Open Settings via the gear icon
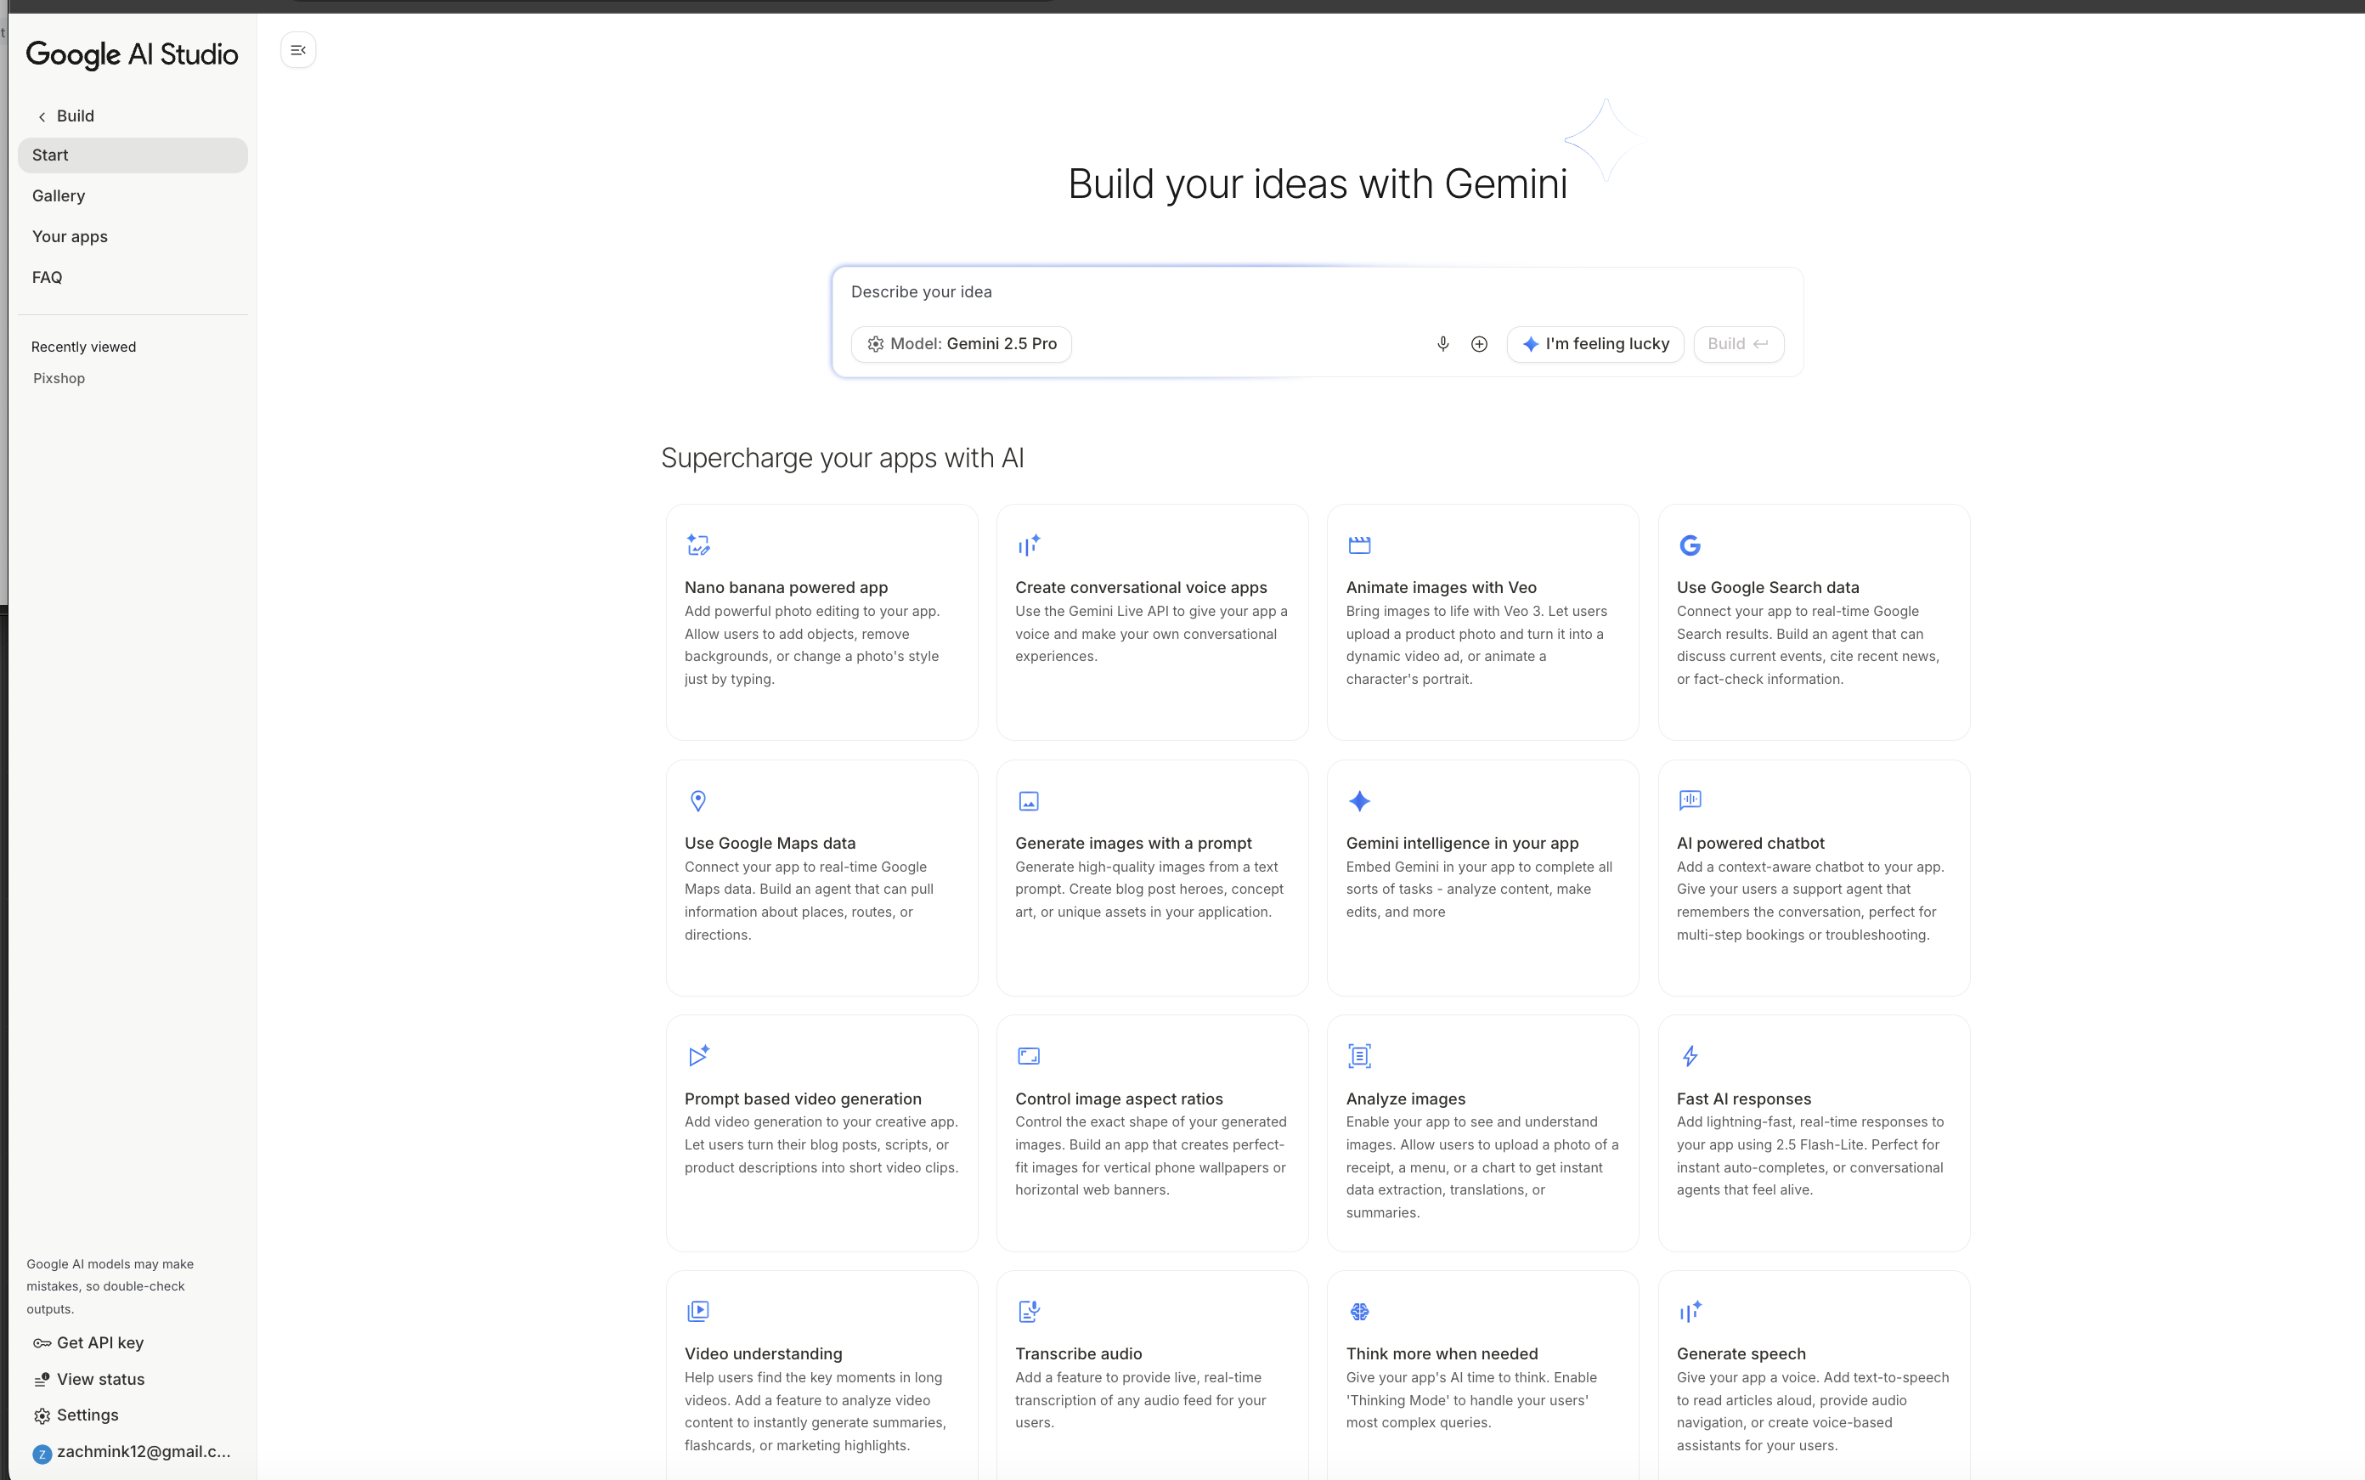Viewport: 2365px width, 1480px height. (x=43, y=1415)
